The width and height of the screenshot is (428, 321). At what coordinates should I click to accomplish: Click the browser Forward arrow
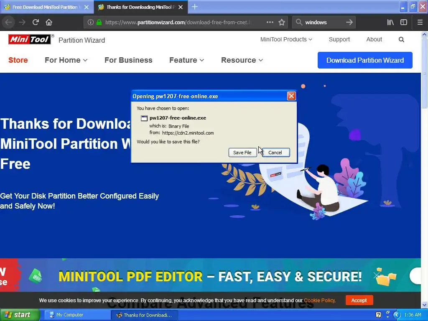click(22, 22)
